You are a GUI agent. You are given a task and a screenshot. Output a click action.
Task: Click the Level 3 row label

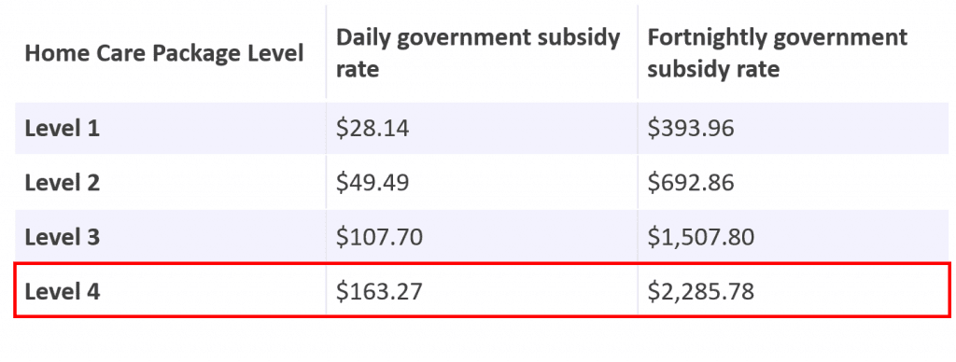[x=62, y=236]
